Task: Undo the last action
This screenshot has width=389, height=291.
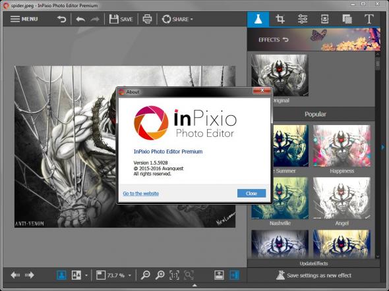Action: 80,19
